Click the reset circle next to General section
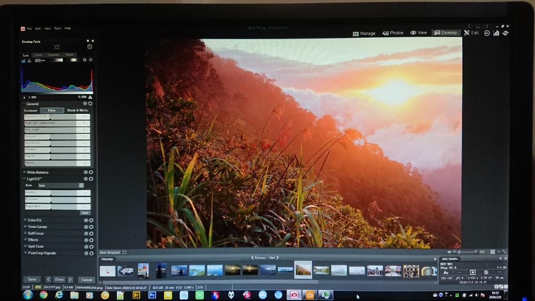The image size is (535, 301). (x=90, y=103)
